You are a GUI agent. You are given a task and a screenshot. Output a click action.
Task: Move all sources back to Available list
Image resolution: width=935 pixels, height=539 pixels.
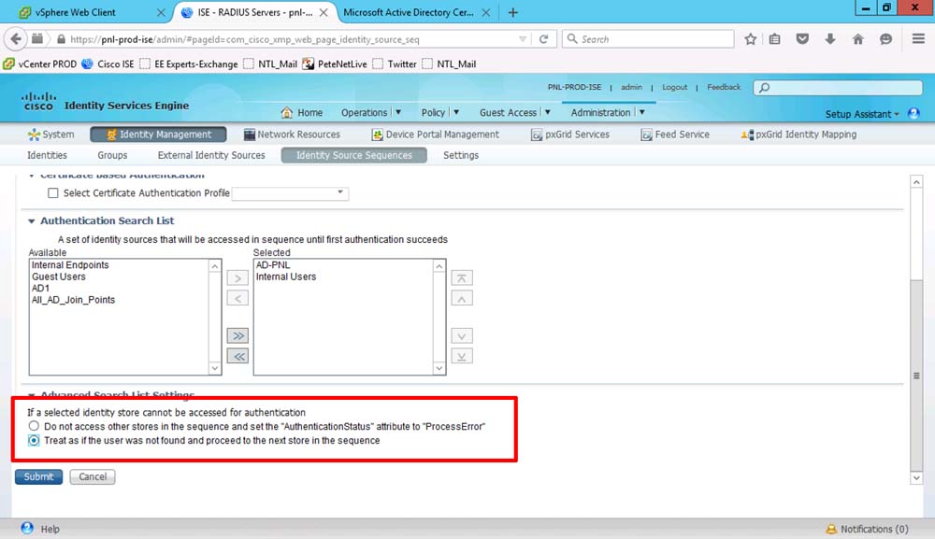[x=237, y=356]
